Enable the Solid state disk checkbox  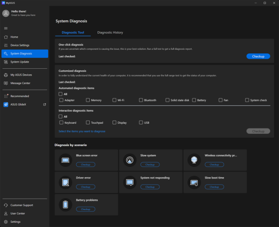click(167, 100)
